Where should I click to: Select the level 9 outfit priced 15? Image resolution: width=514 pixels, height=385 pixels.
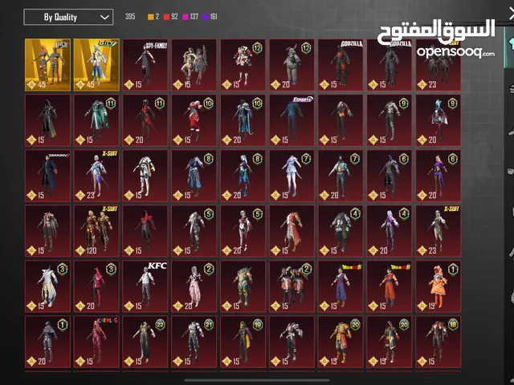point(390,120)
